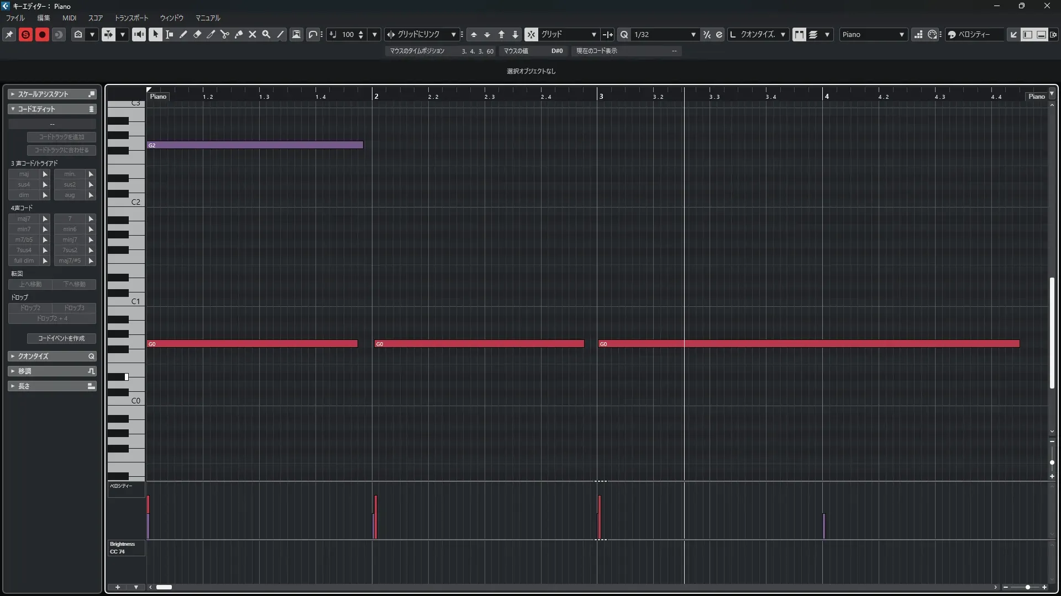Image resolution: width=1061 pixels, height=596 pixels.
Task: Select the Mute X tool
Action: [x=253, y=34]
